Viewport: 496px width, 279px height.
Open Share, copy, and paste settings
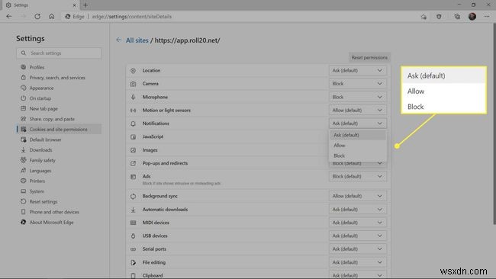point(59,119)
